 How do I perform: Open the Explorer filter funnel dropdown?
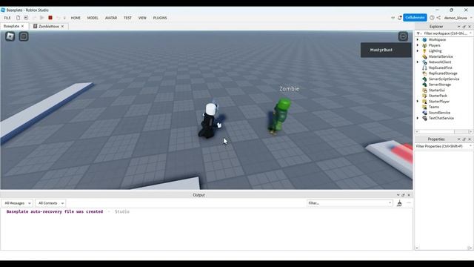pos(418,33)
